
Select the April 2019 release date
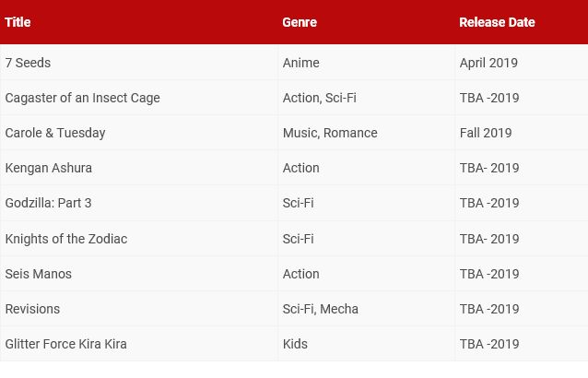[x=488, y=63]
